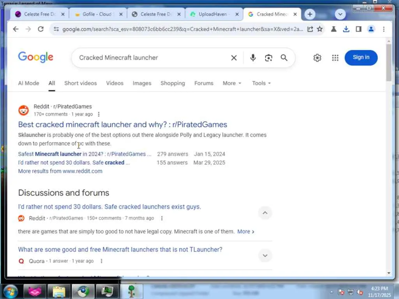Reload the current Google search page

tap(41, 29)
